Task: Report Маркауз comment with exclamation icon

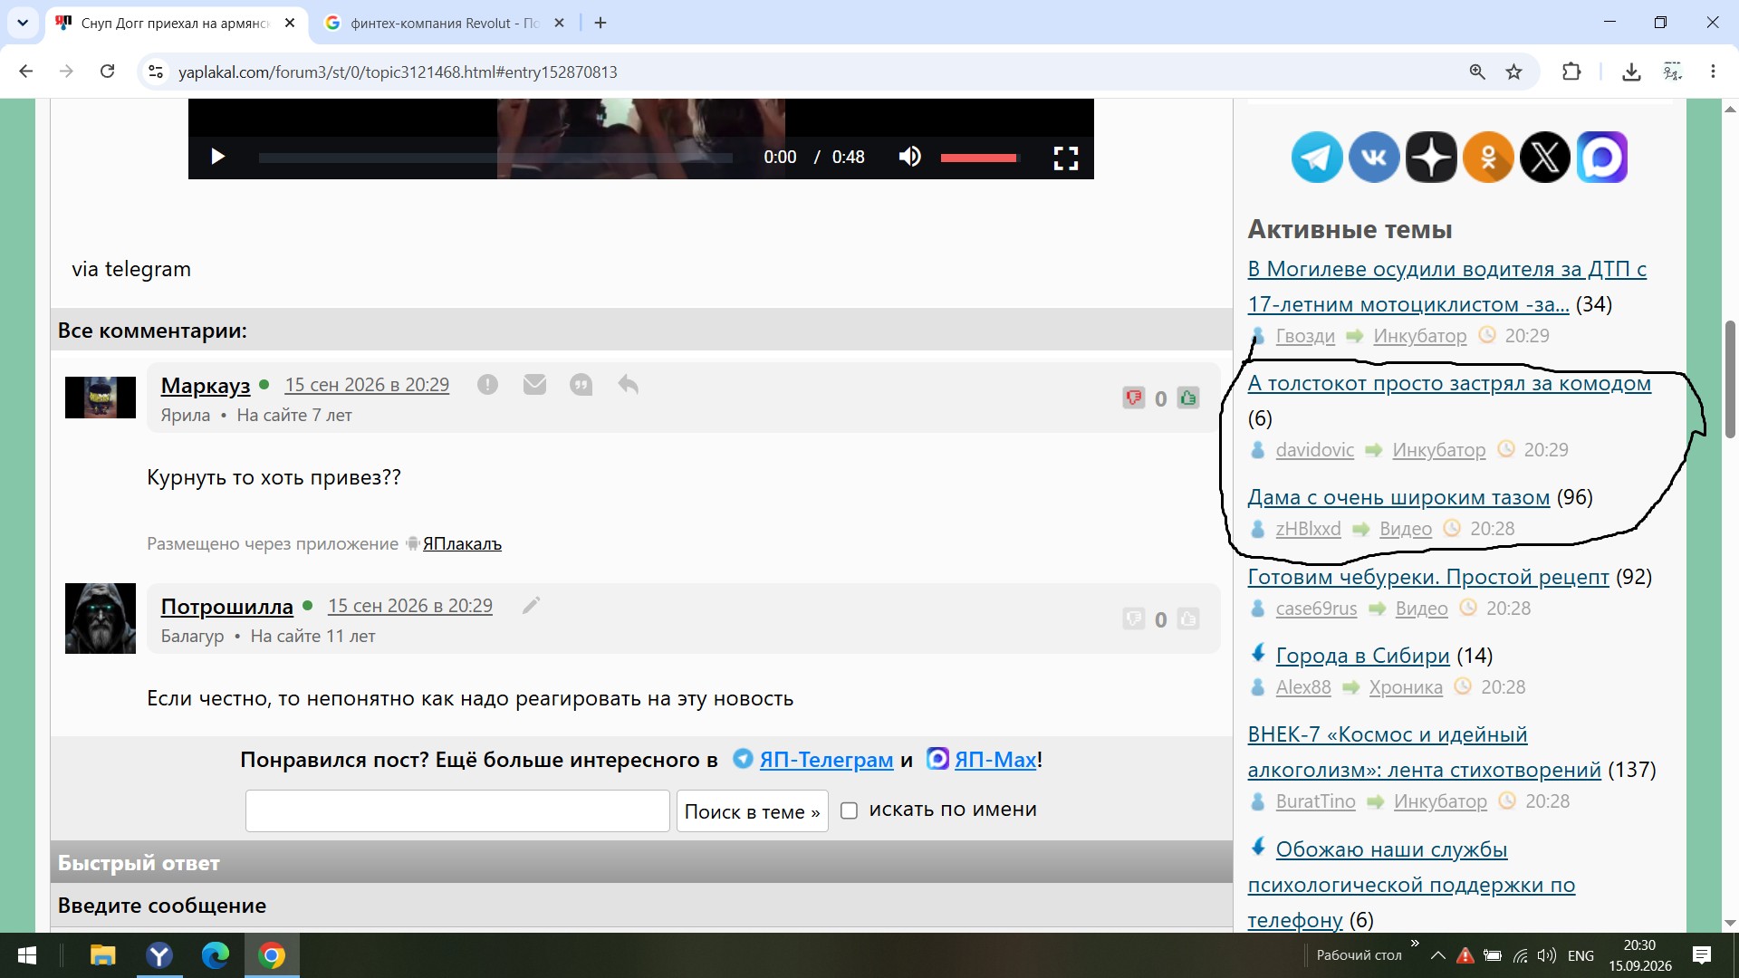Action: point(487,385)
